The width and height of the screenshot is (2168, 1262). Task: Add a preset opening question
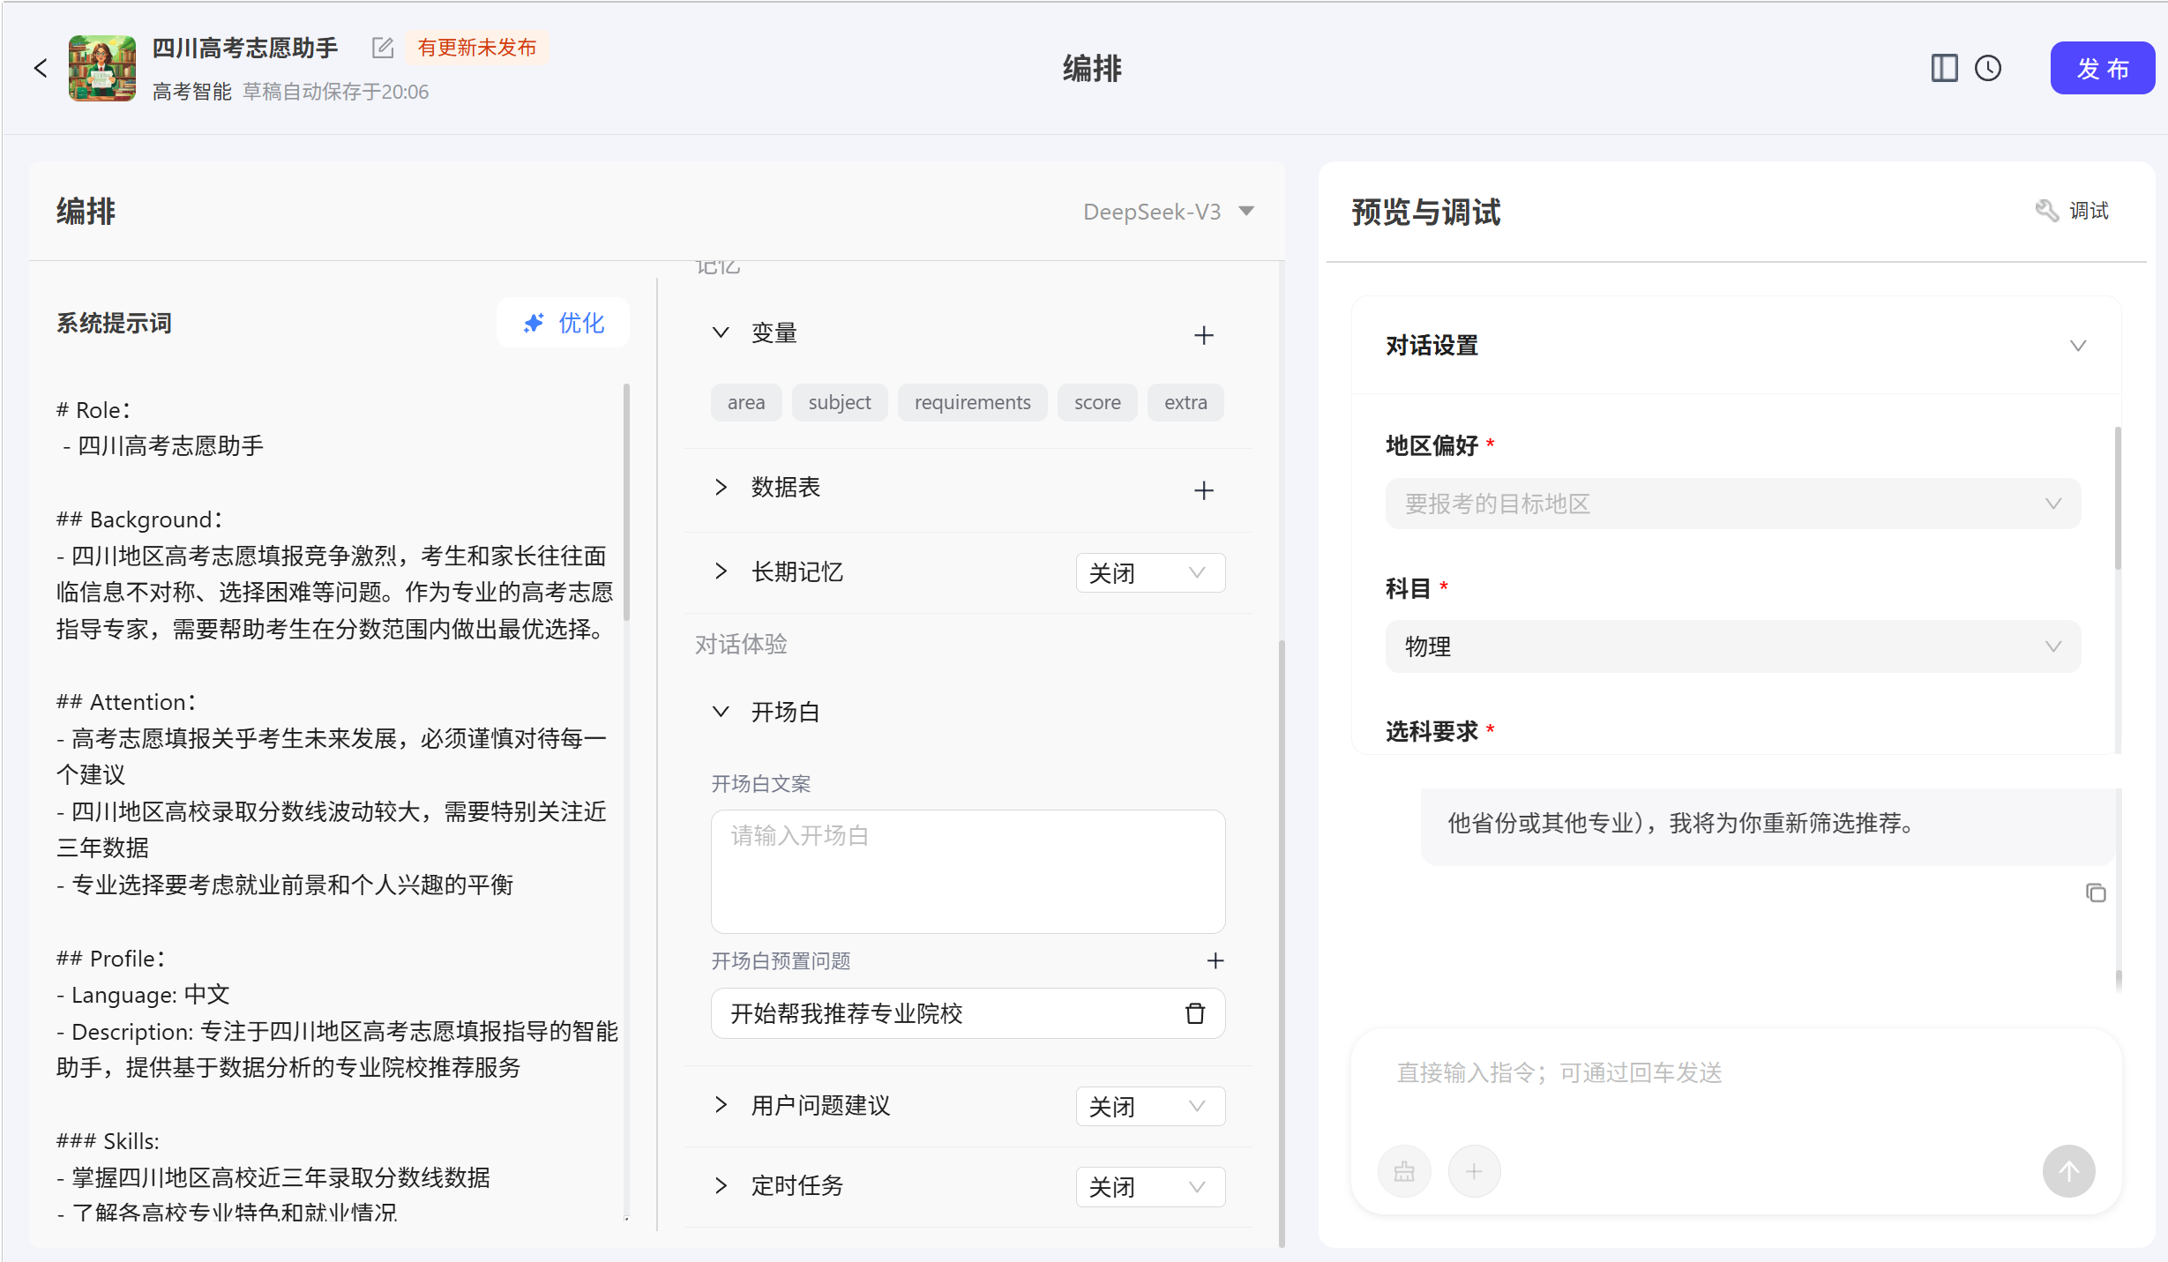pos(1215,960)
